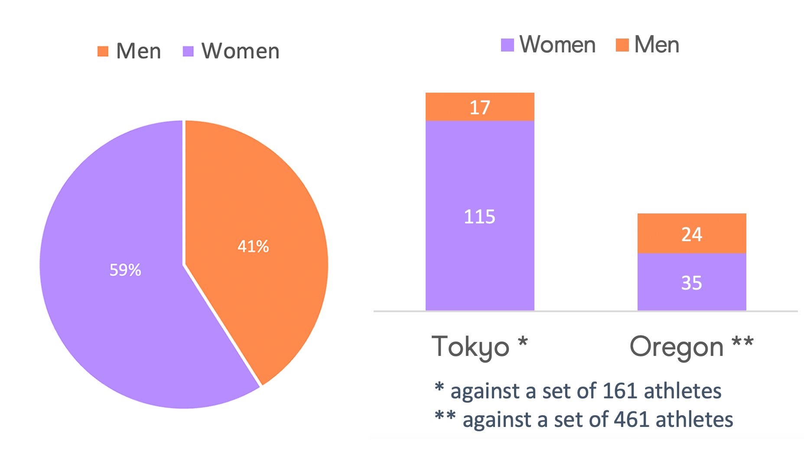Select the "Tokyo *" axis label
Viewport: 804px width, 449px height.
(479, 346)
